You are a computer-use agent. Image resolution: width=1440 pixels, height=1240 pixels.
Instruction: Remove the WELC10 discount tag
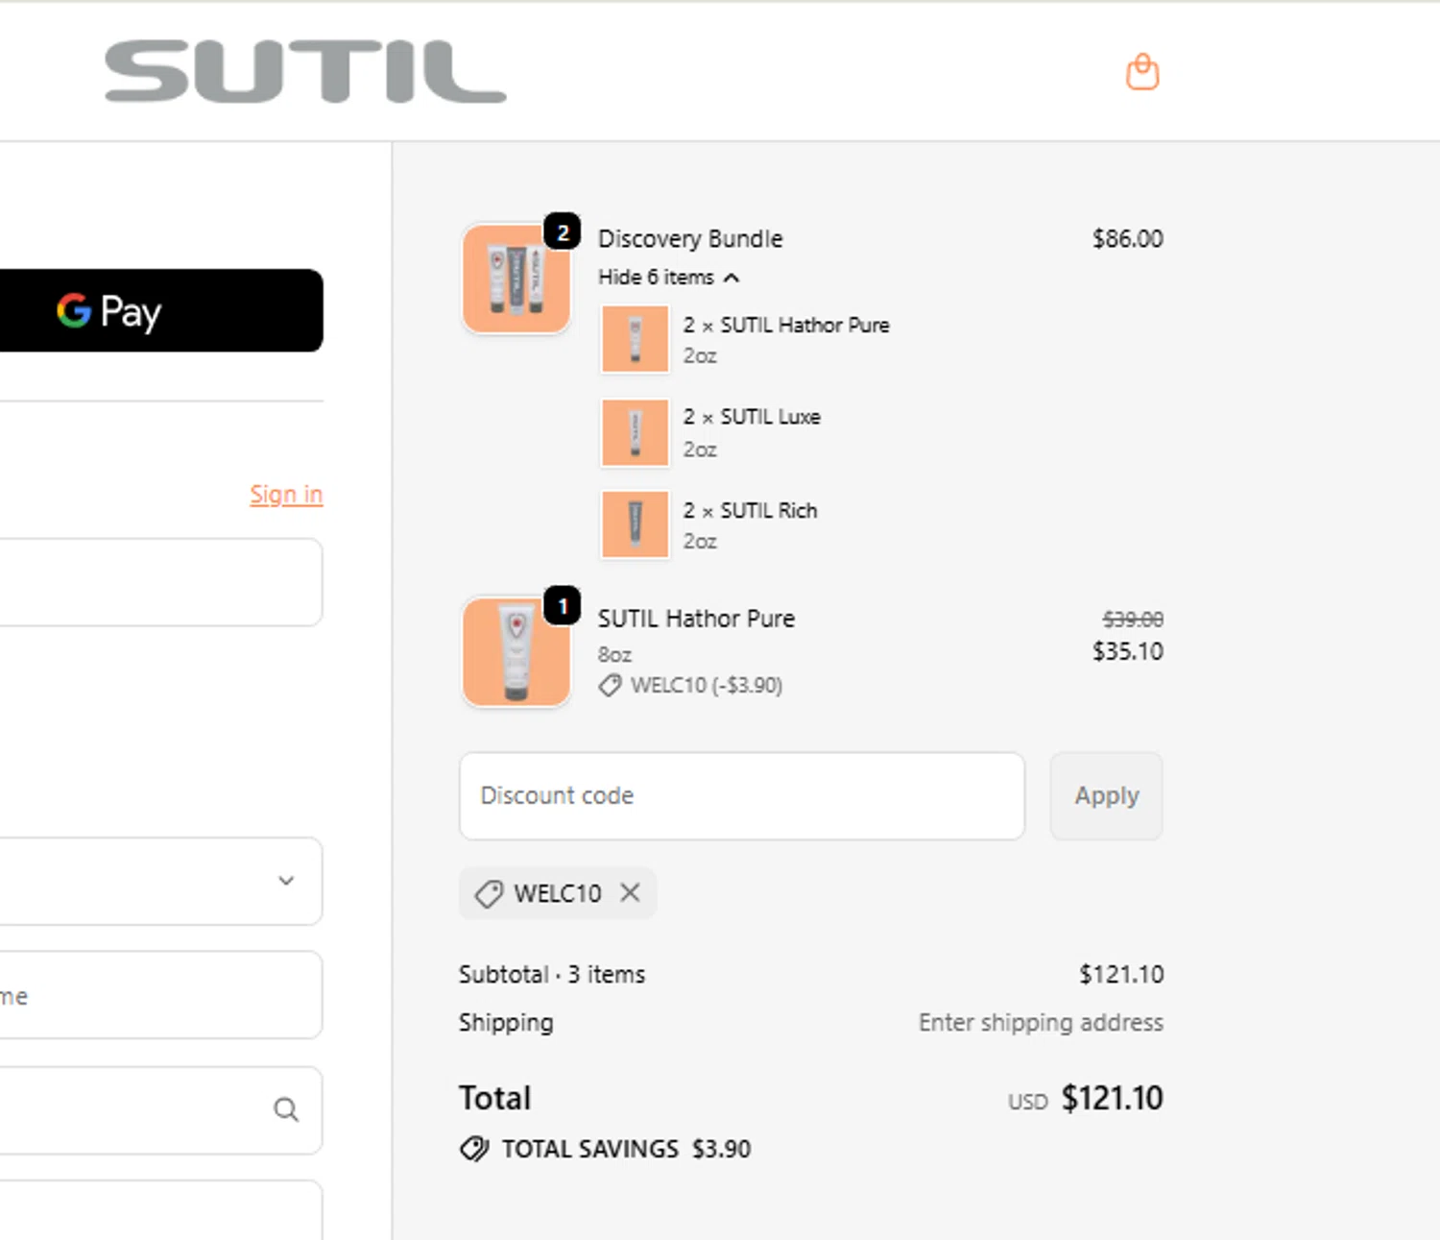tap(630, 893)
